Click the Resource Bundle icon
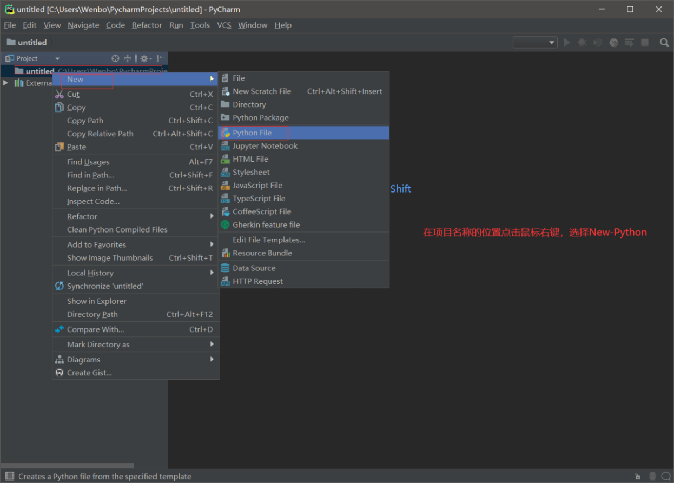Viewport: 674px width, 483px height. (x=225, y=253)
